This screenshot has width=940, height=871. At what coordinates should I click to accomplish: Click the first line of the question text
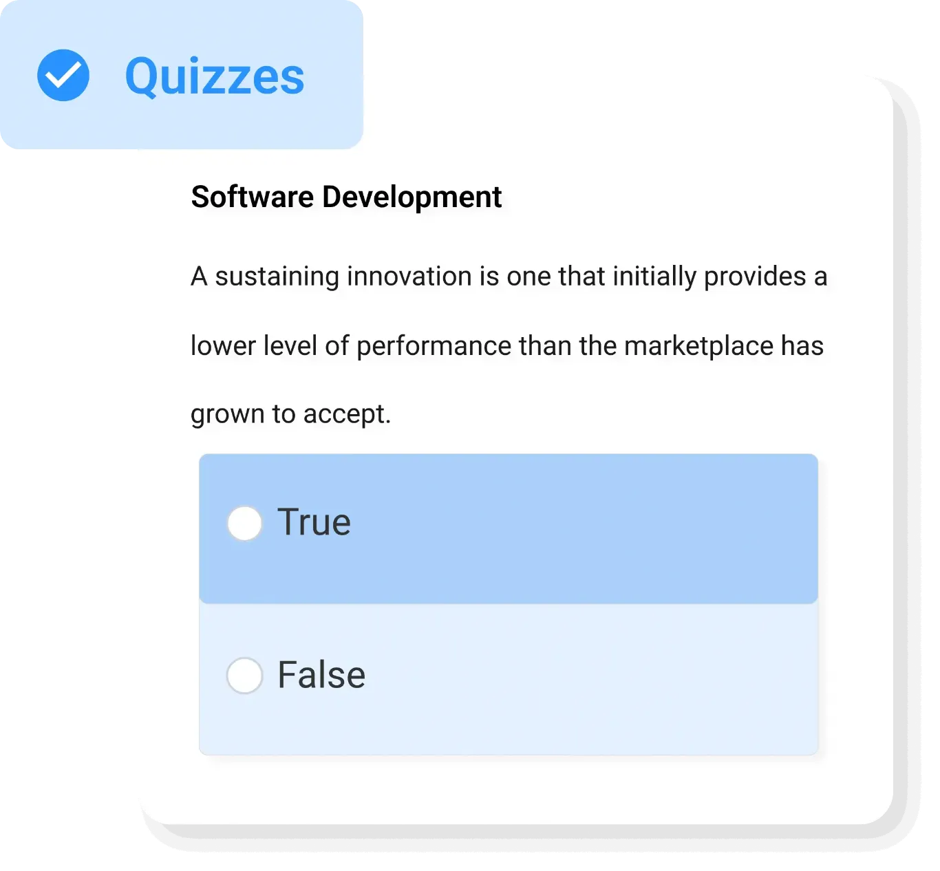click(x=509, y=277)
